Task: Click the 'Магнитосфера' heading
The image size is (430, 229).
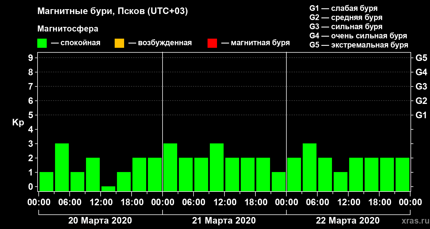Action: (68, 29)
